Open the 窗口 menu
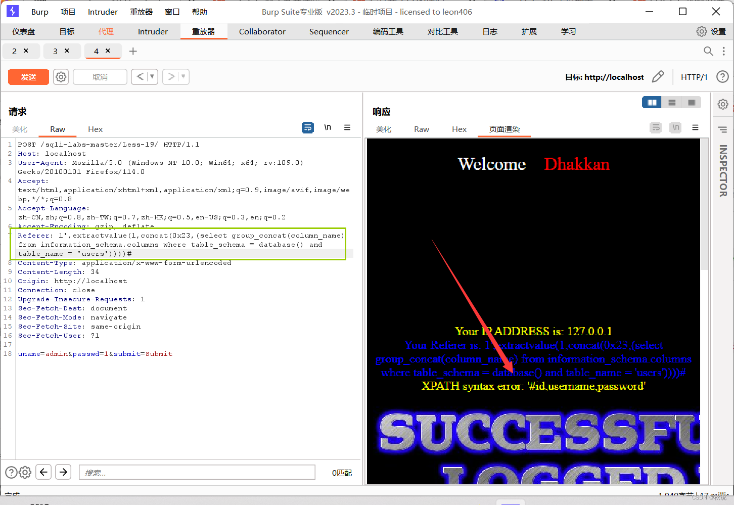This screenshot has width=734, height=505. (172, 12)
